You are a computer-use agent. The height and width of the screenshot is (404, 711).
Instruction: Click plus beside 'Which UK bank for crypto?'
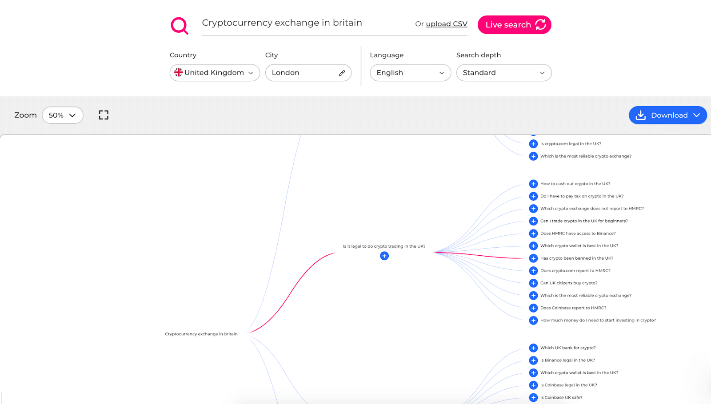(533, 348)
